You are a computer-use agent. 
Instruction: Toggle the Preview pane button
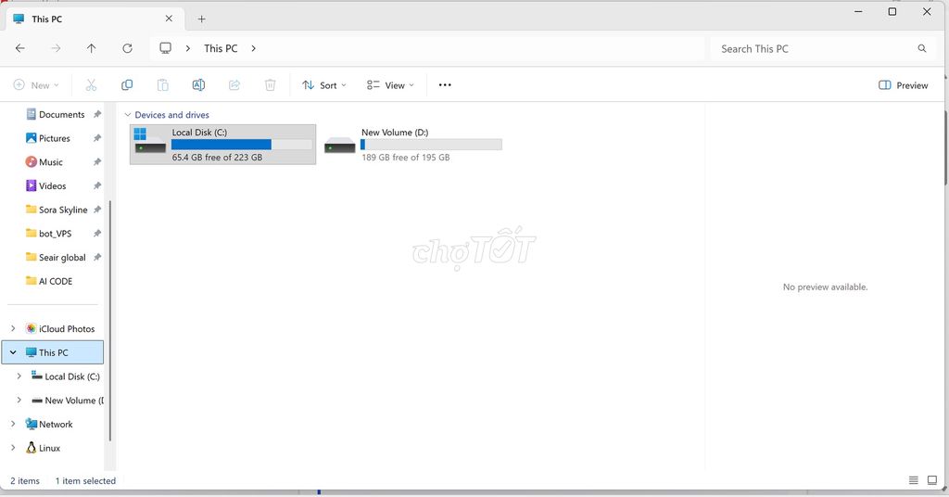[x=903, y=85]
